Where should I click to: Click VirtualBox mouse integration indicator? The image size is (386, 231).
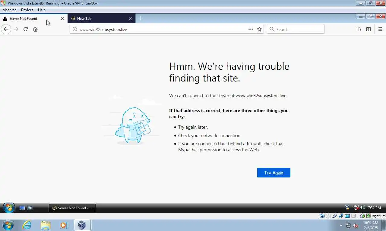(362, 216)
